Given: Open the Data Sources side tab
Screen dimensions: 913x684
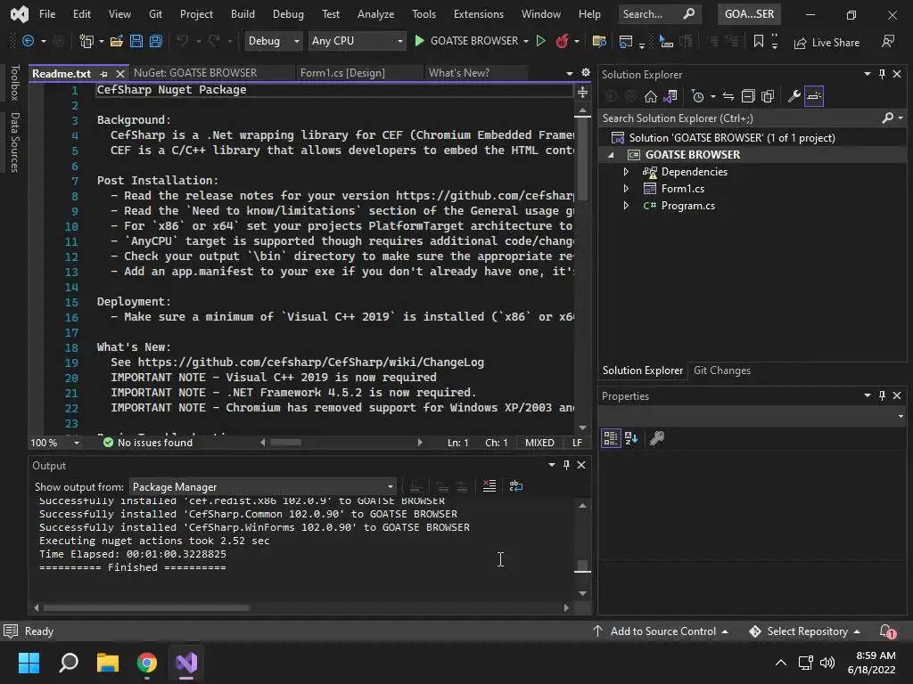Looking at the screenshot, I should pos(14,142).
